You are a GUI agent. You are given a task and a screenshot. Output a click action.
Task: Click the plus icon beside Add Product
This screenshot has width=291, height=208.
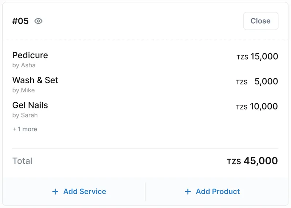click(188, 192)
